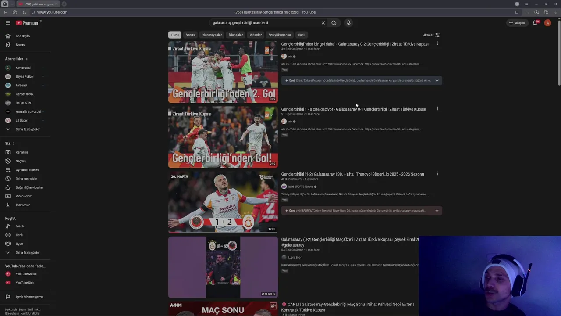Open MrKaraKal subscription channel
Viewport: 561px width, 316px height.
pos(23,68)
